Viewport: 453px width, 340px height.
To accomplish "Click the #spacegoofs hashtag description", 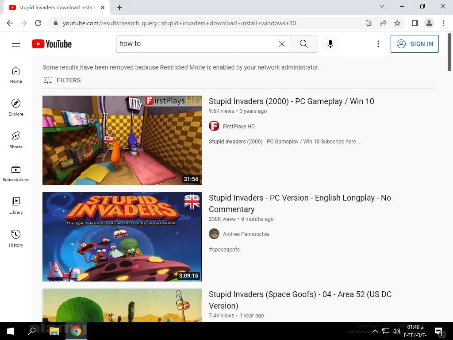I will tap(225, 250).
